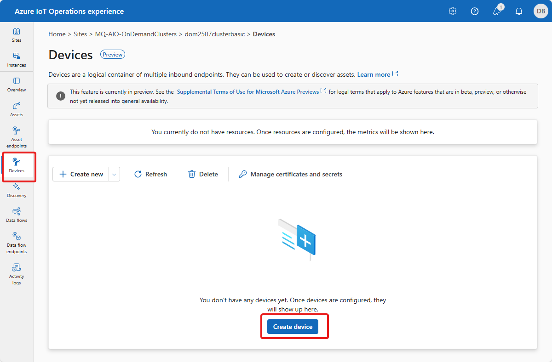Open Data flows in the sidebar
Viewport: 552px width, 362px height.
point(17,215)
